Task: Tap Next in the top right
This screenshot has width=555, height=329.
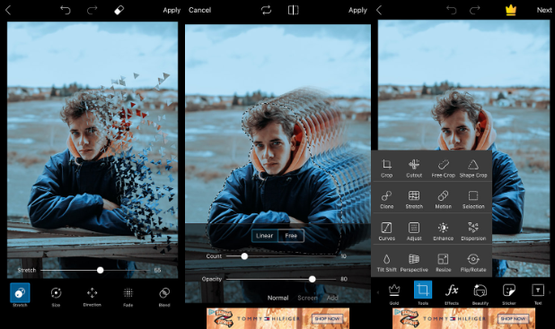Action: [544, 10]
